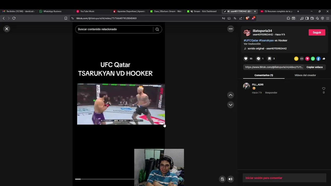Open iliatopuria34 profile name
The width and height of the screenshot is (331, 186).
click(x=262, y=31)
